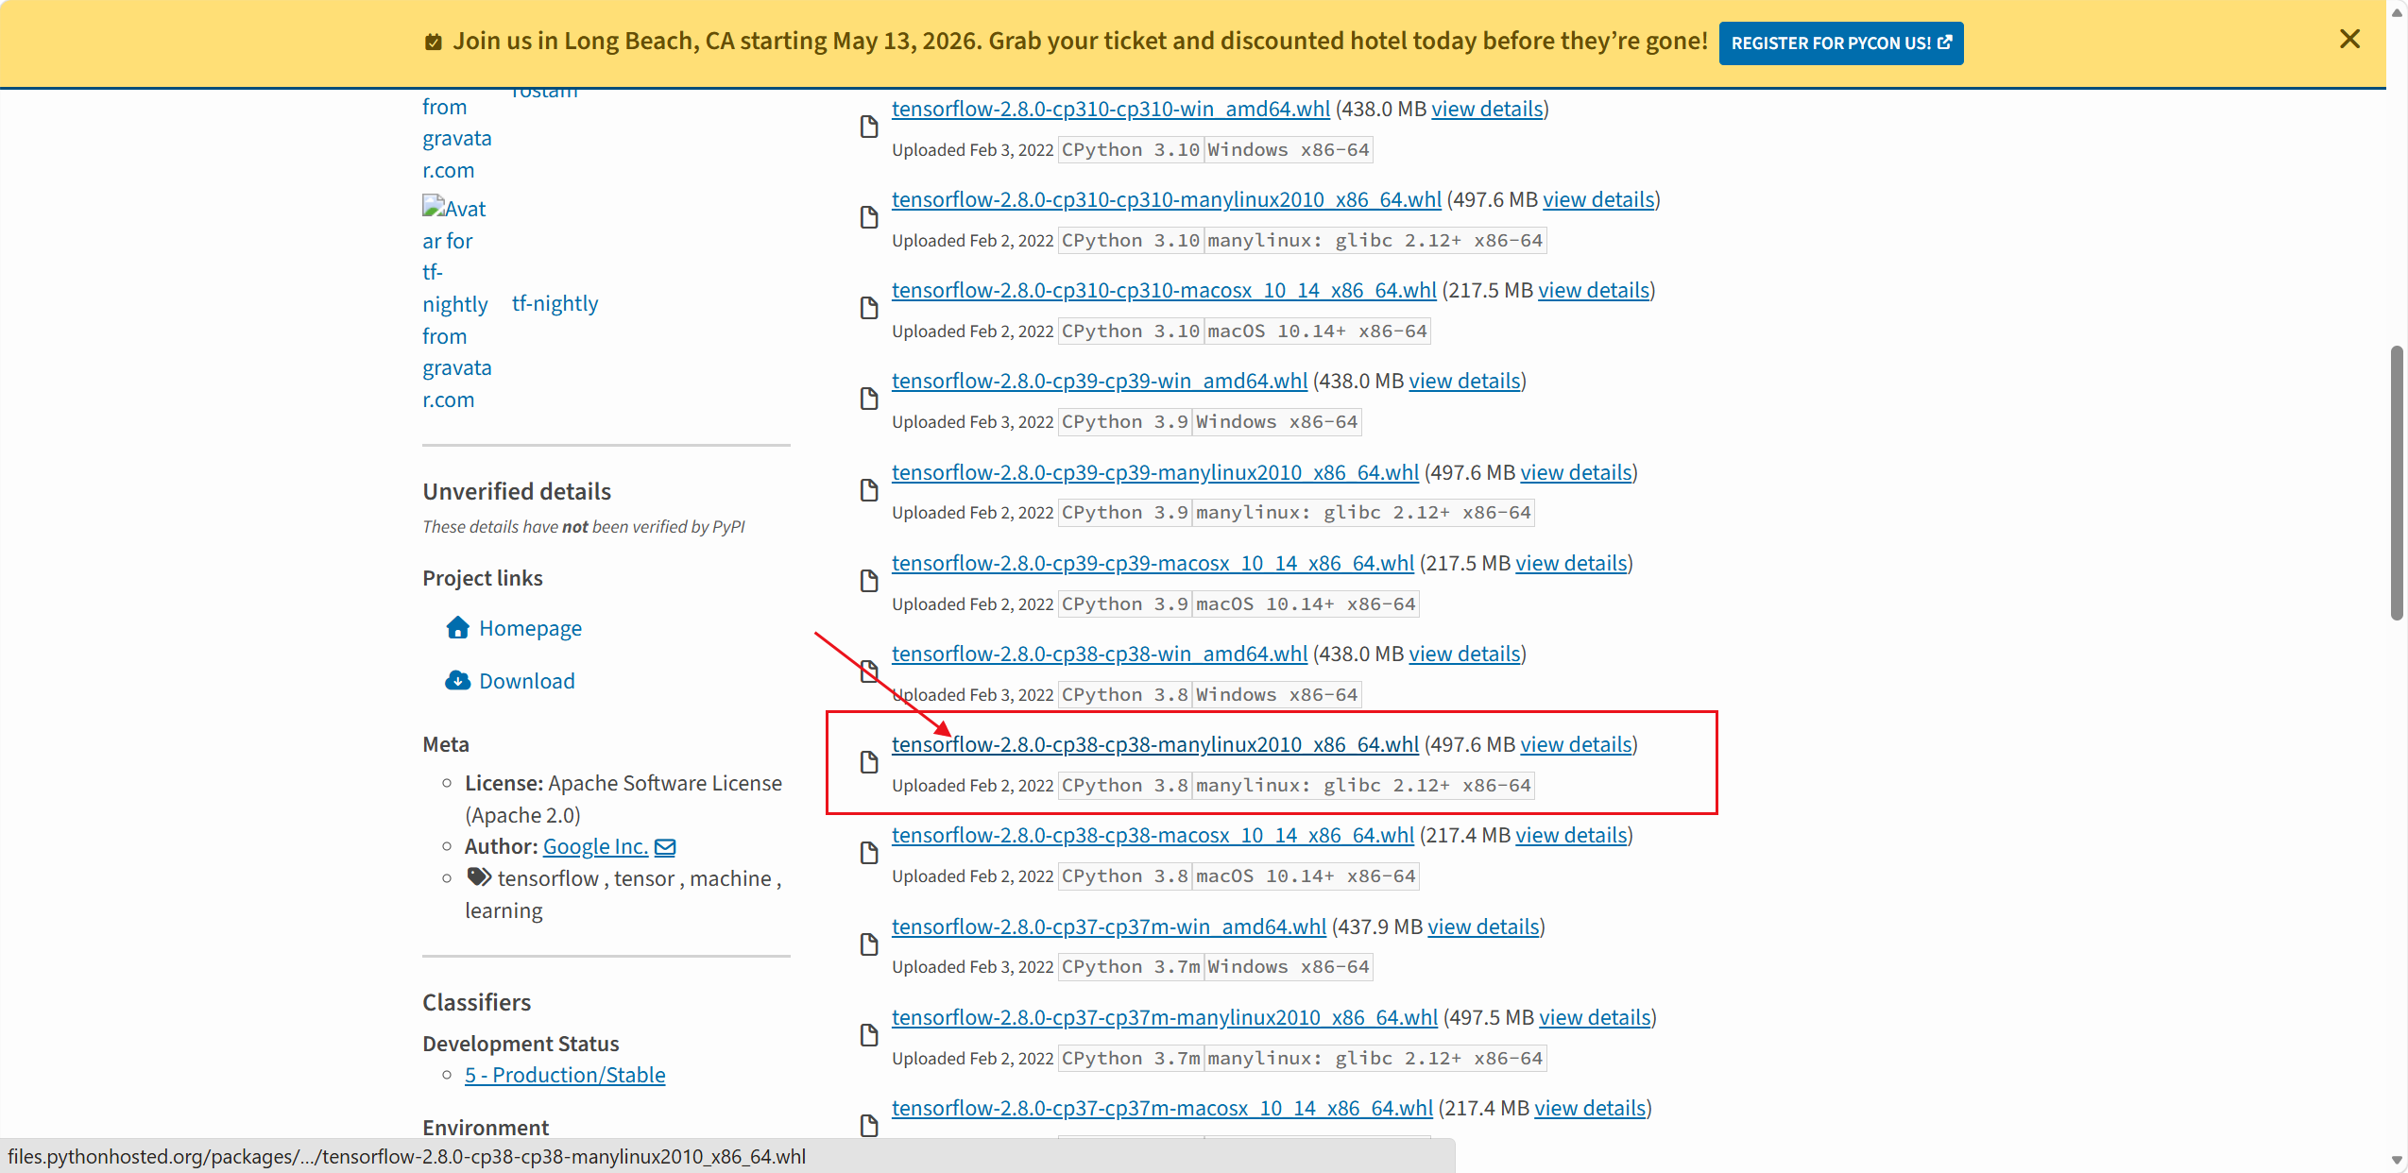Download tensorflow-2.8.0-cp37-cp37m-win_amd64.whl
The width and height of the screenshot is (2408, 1173).
1108,926
